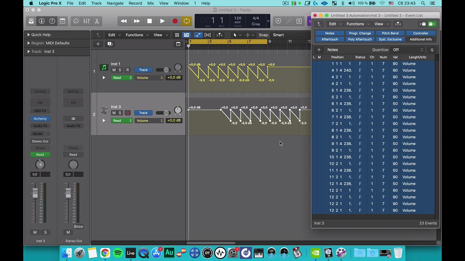Open the Mixer sliders button

86,21
